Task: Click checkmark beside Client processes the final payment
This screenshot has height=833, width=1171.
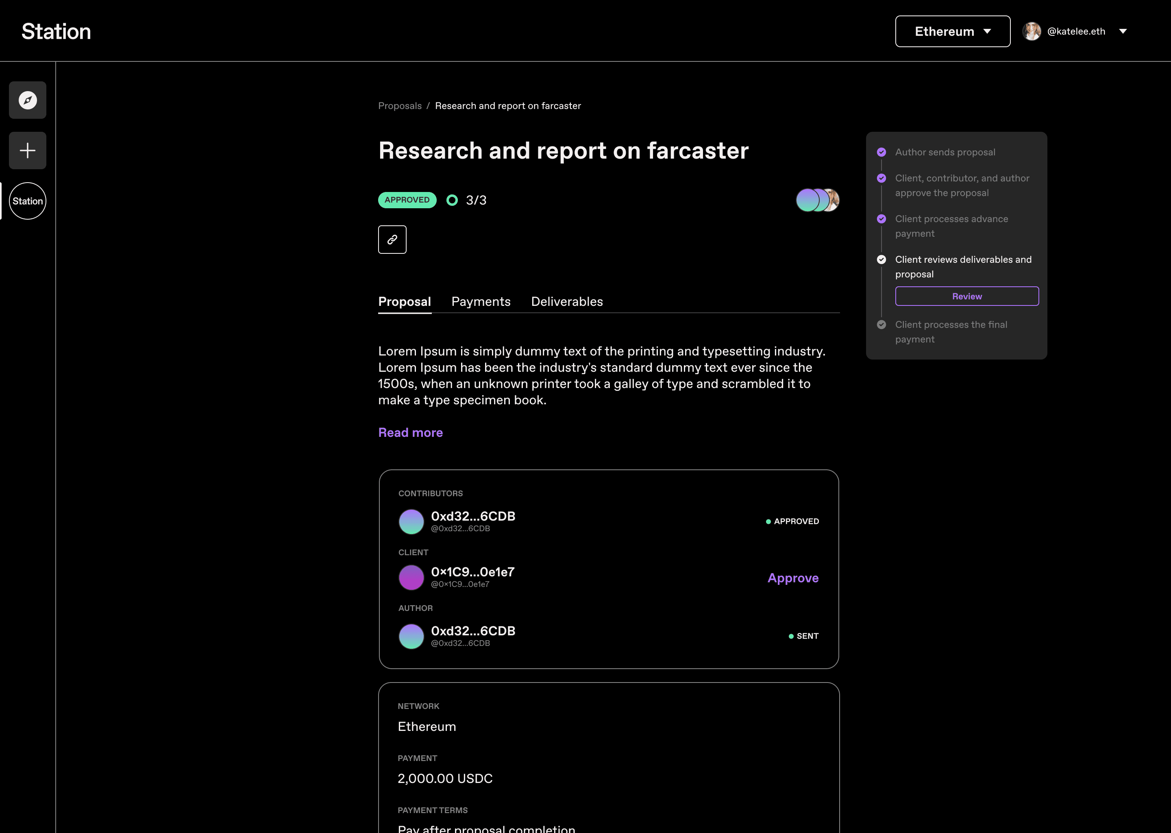Action: click(x=882, y=325)
